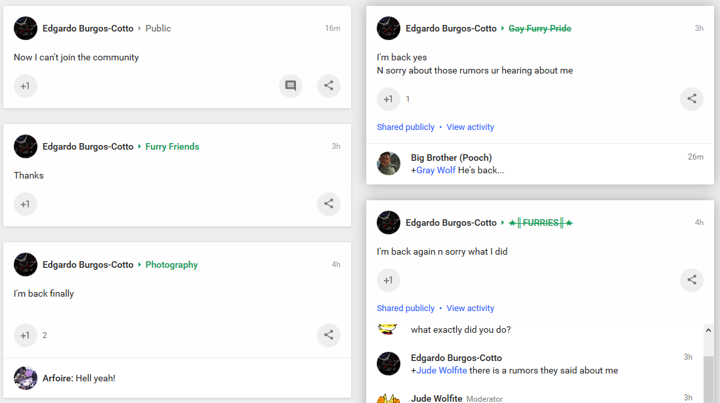Share the "Now I can't join the community" post
Screen dimensions: 720x403
click(x=329, y=86)
